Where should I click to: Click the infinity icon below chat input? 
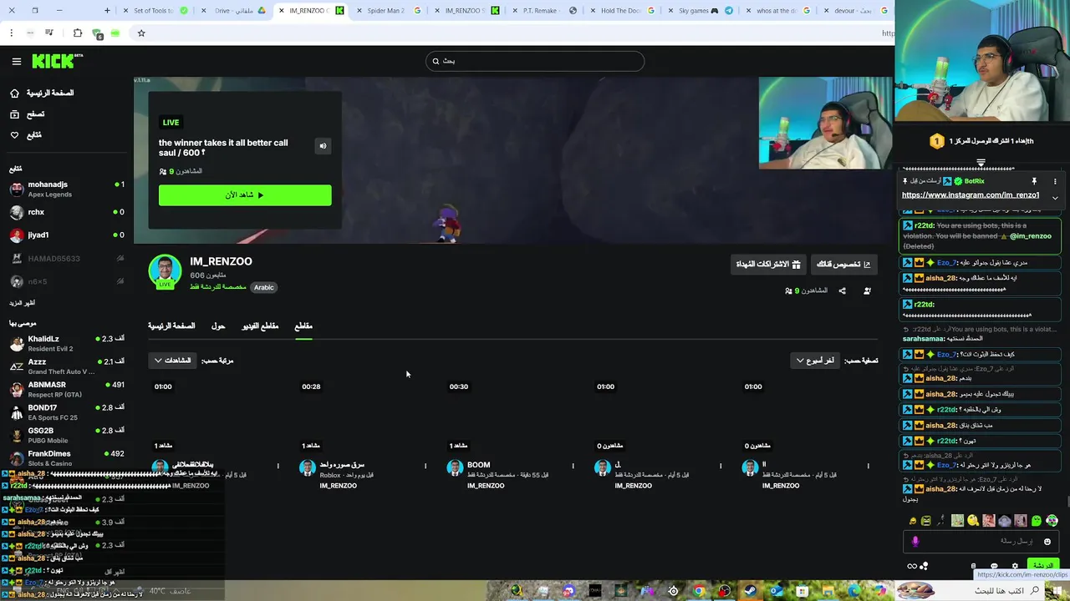click(911, 566)
